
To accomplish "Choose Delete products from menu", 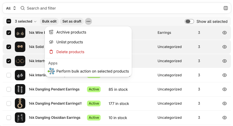I will point(88,52).
